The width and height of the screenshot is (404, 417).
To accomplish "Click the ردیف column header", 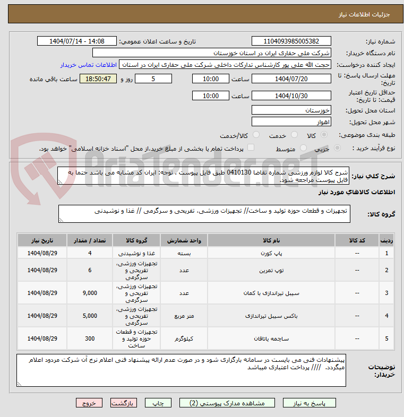I will coord(386,240).
